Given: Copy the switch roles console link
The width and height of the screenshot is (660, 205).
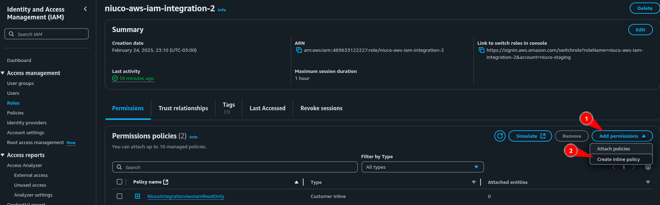Looking at the screenshot, I should click(x=482, y=50).
